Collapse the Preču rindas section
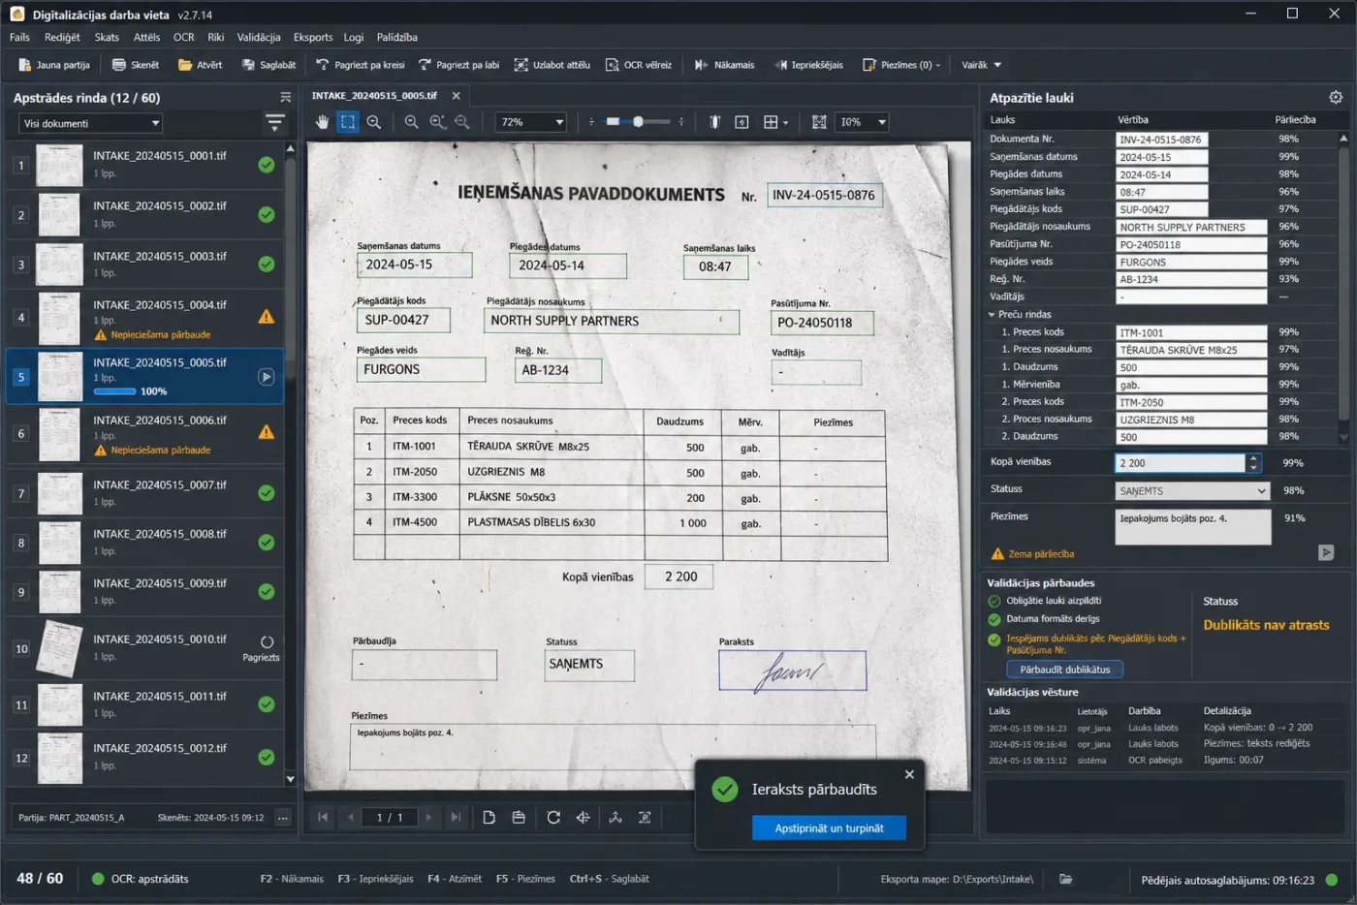Image resolution: width=1357 pixels, height=905 pixels. pos(992,315)
